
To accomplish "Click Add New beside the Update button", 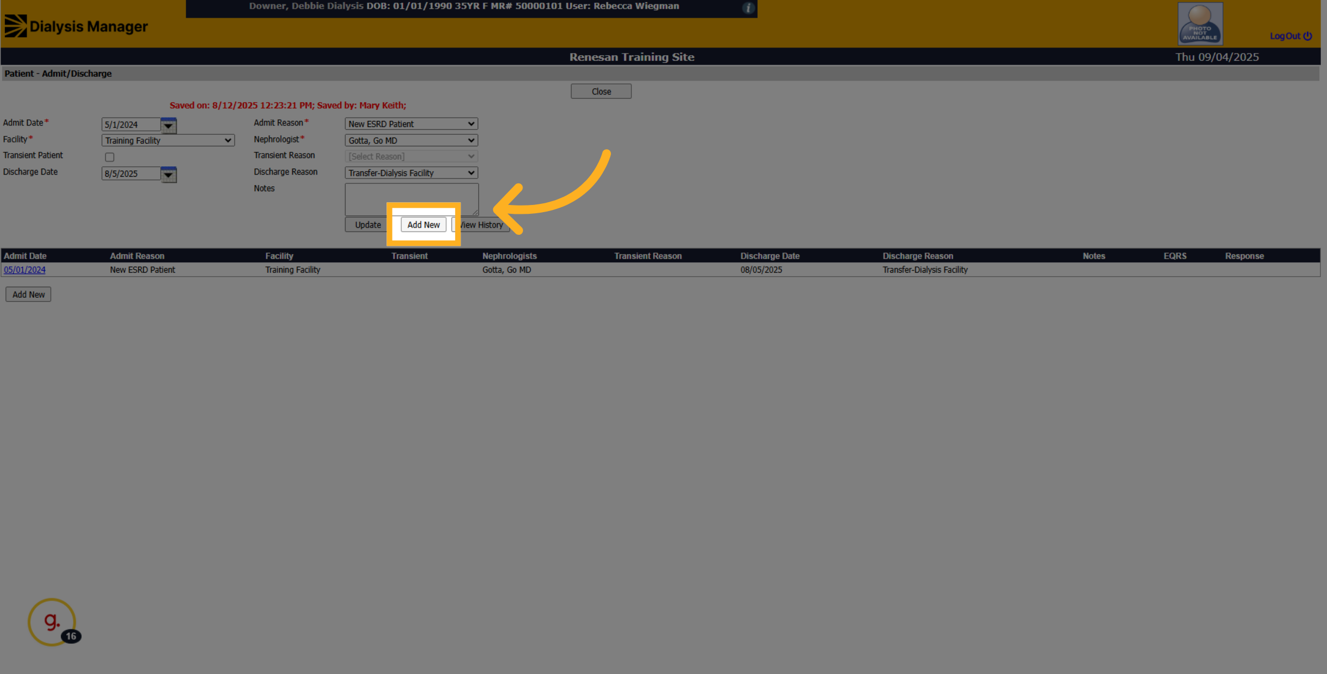I will [424, 225].
